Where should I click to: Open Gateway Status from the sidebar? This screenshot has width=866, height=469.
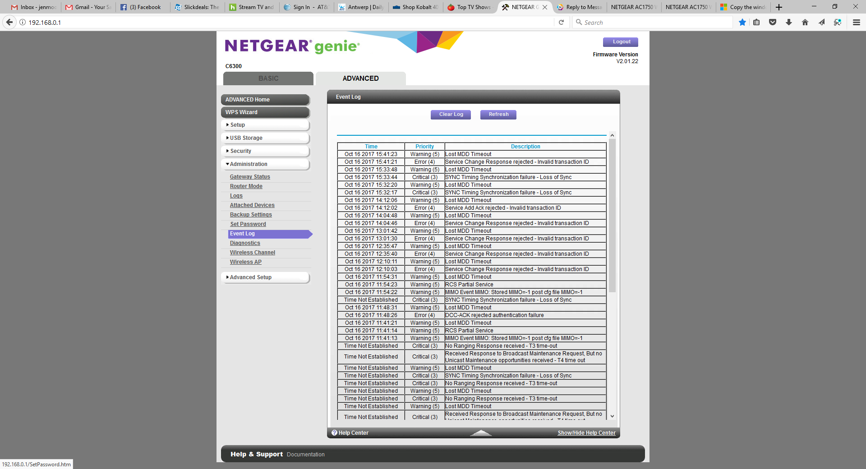point(250,176)
